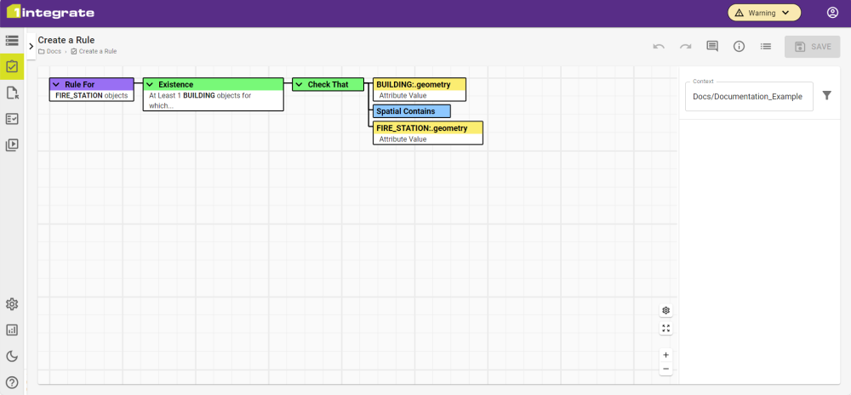Click the Docs breadcrumb link

click(x=54, y=52)
